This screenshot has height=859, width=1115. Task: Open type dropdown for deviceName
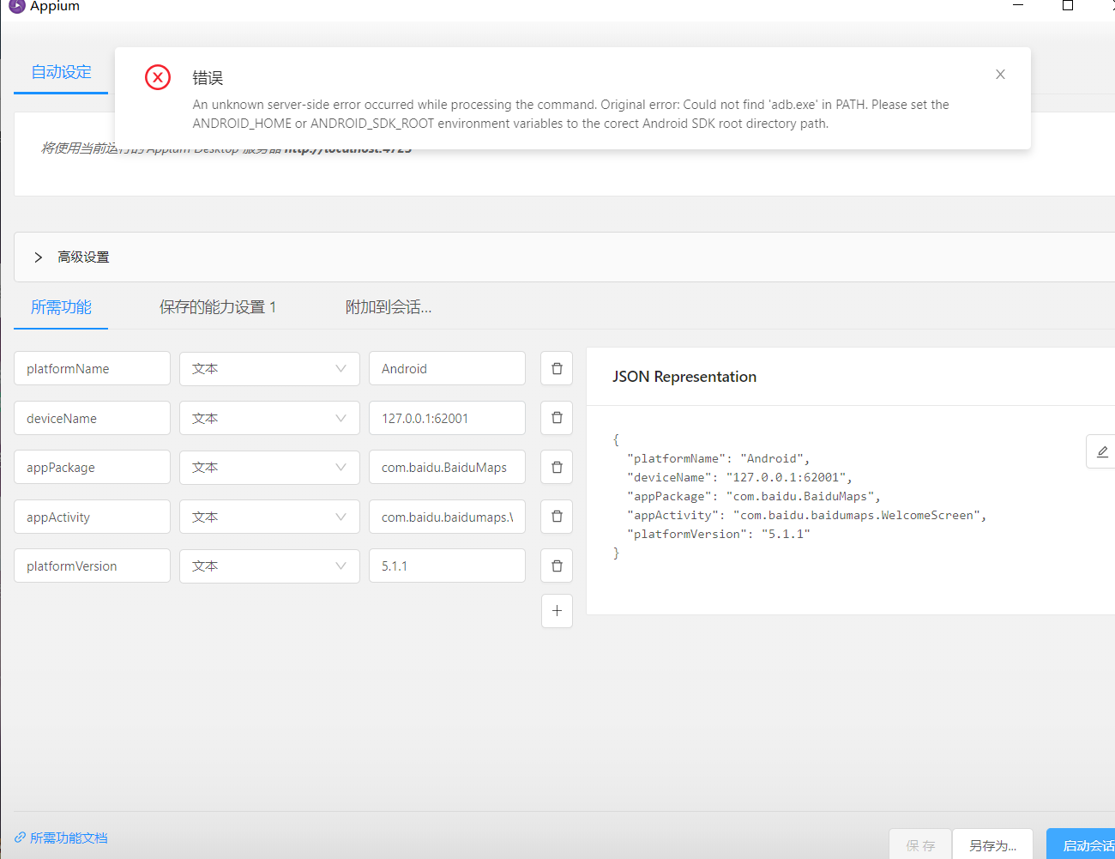269,418
